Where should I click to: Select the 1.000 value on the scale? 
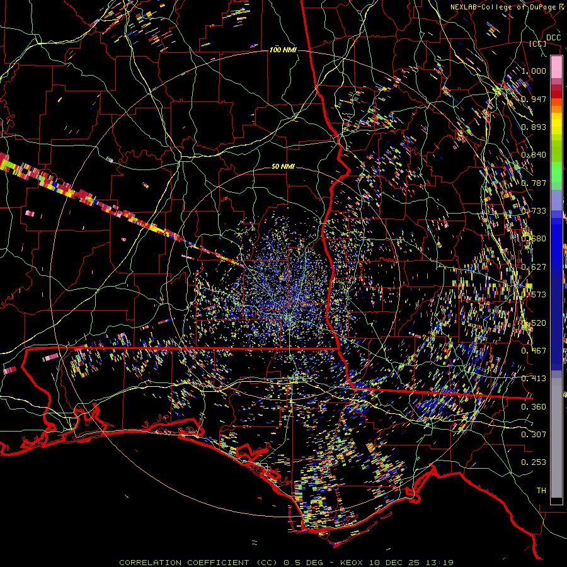click(x=534, y=71)
